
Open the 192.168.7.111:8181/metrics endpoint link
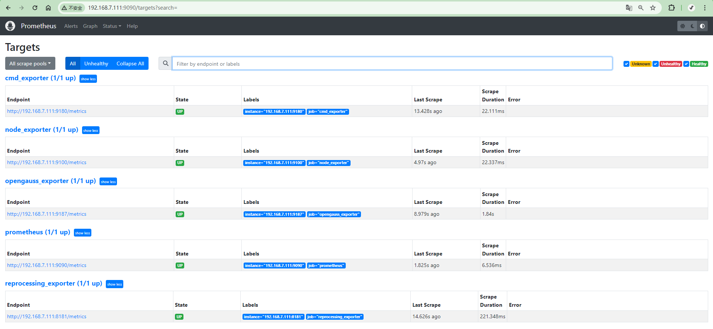(x=47, y=316)
